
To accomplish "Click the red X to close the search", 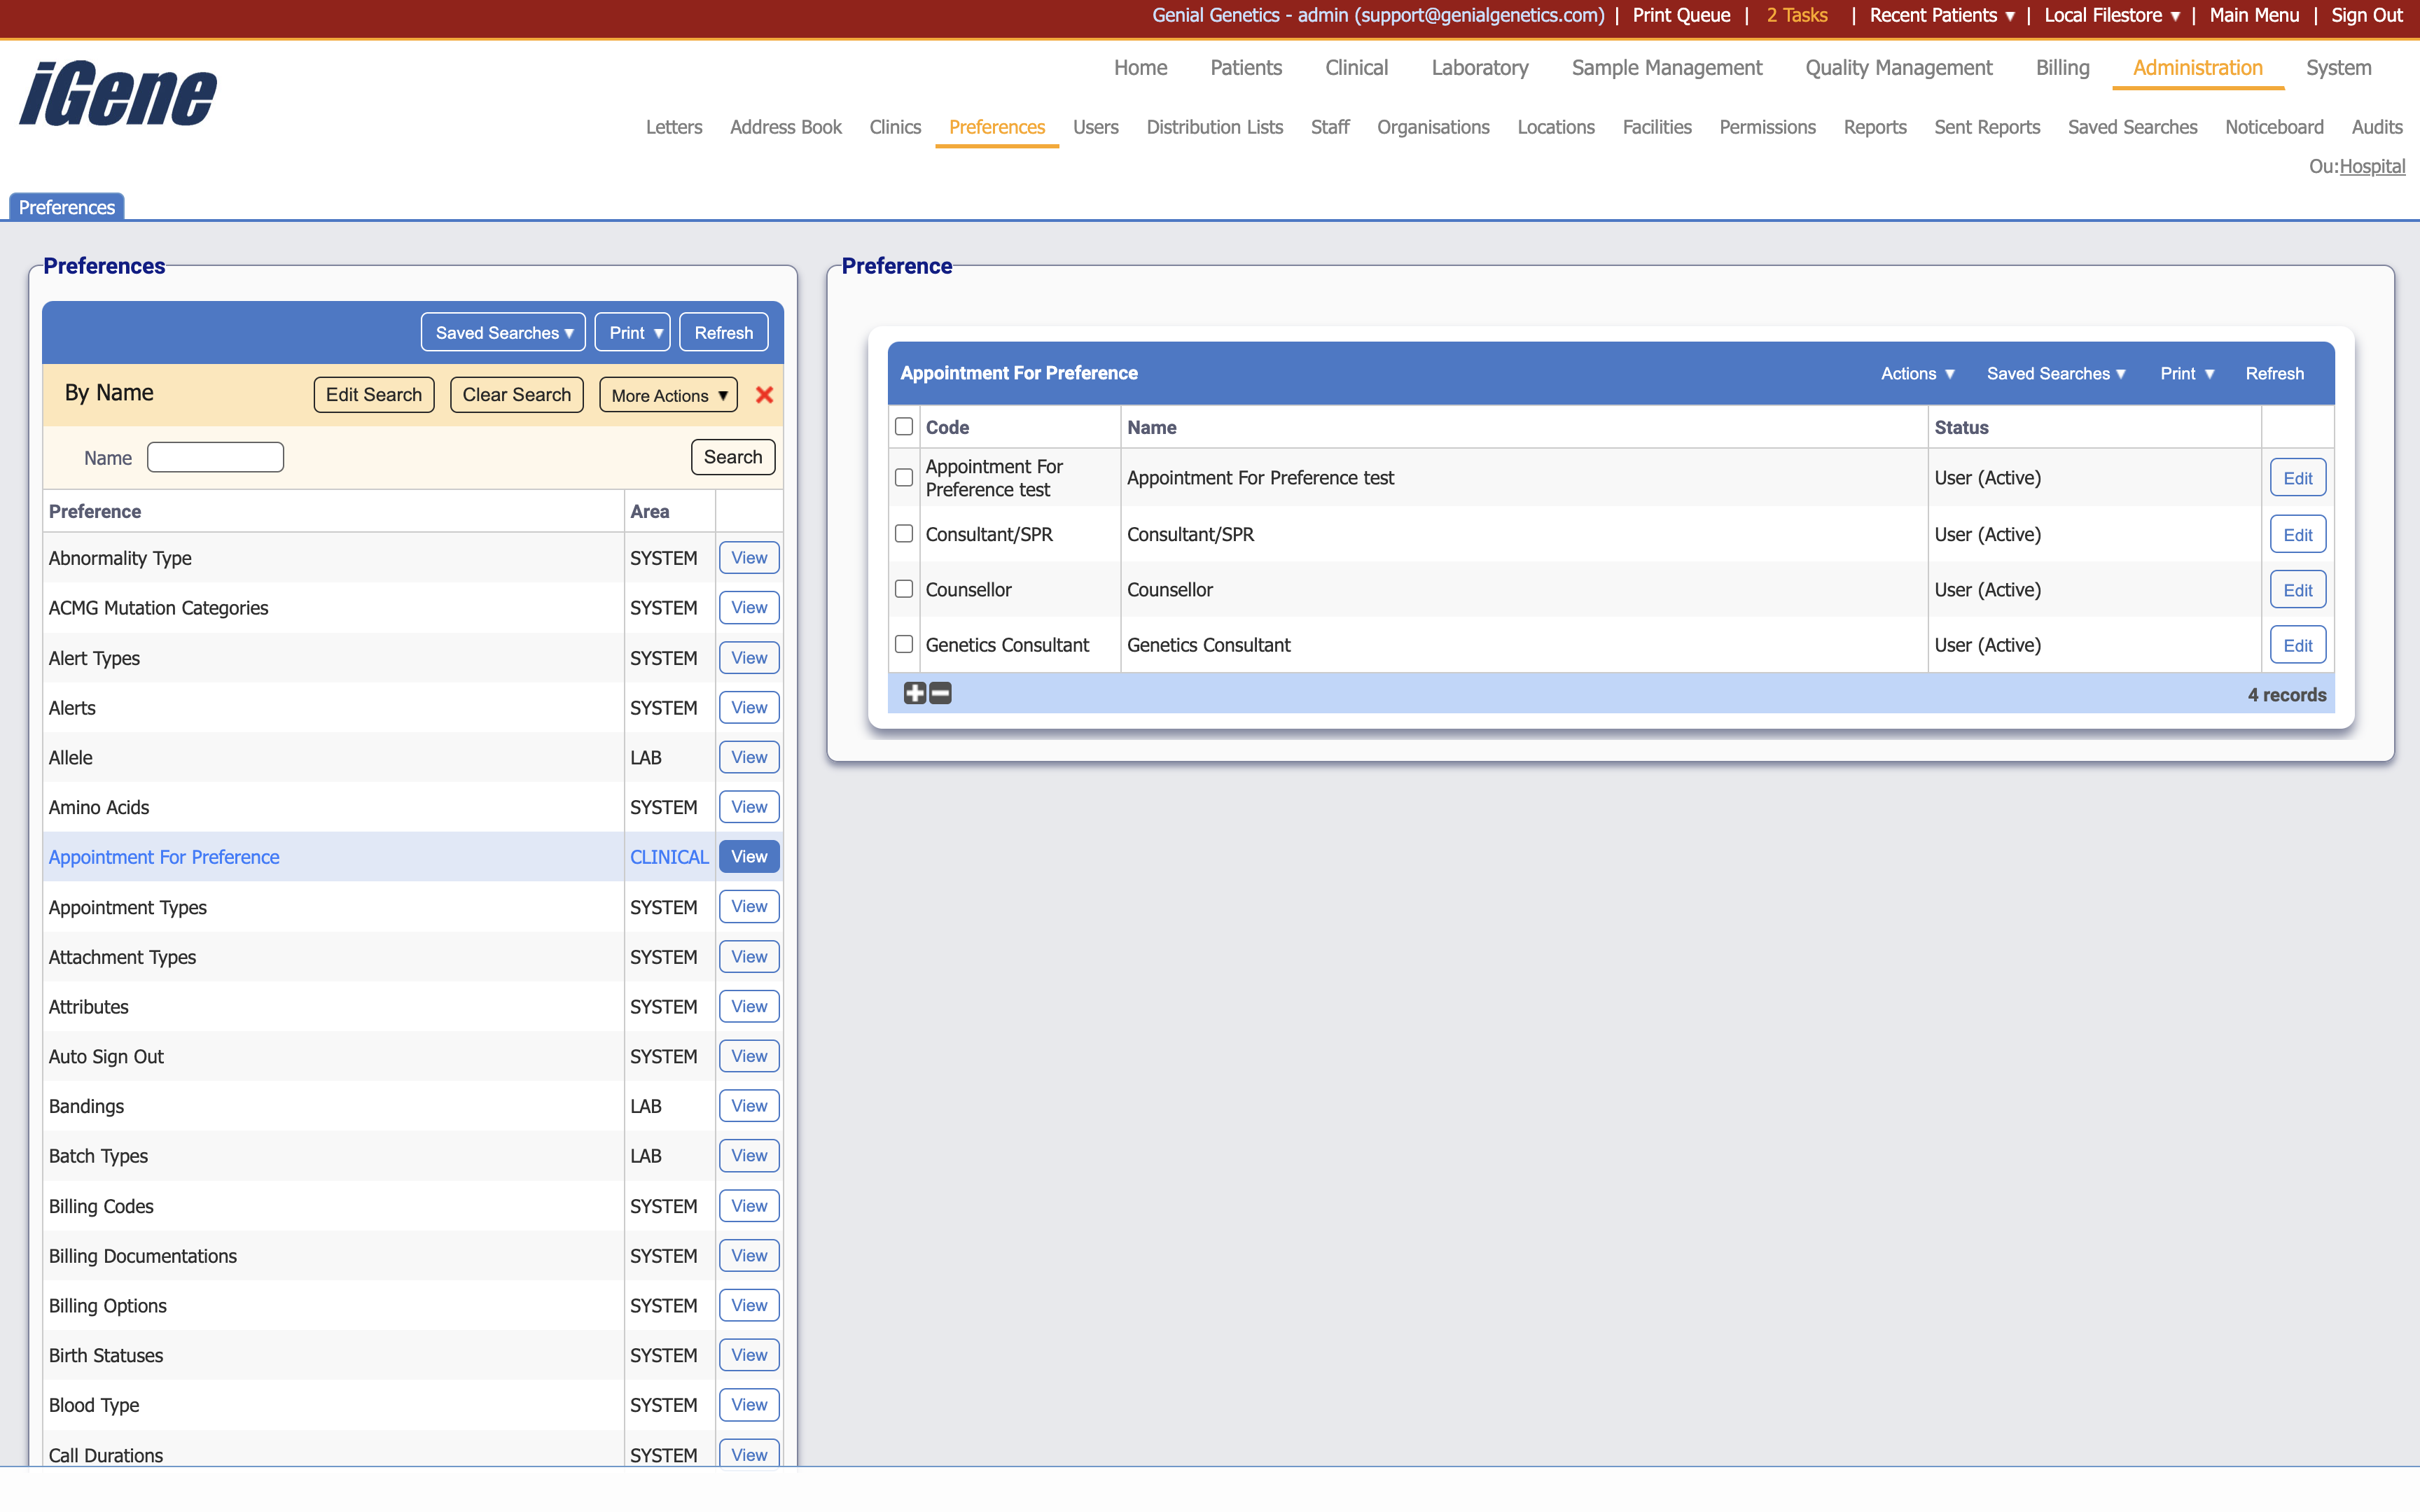I will click(x=764, y=395).
